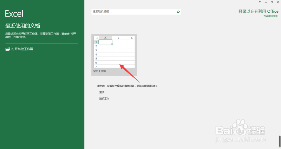Choose 脱机工作 work offline link
Screen dimensions: 281x149
coord(104,98)
